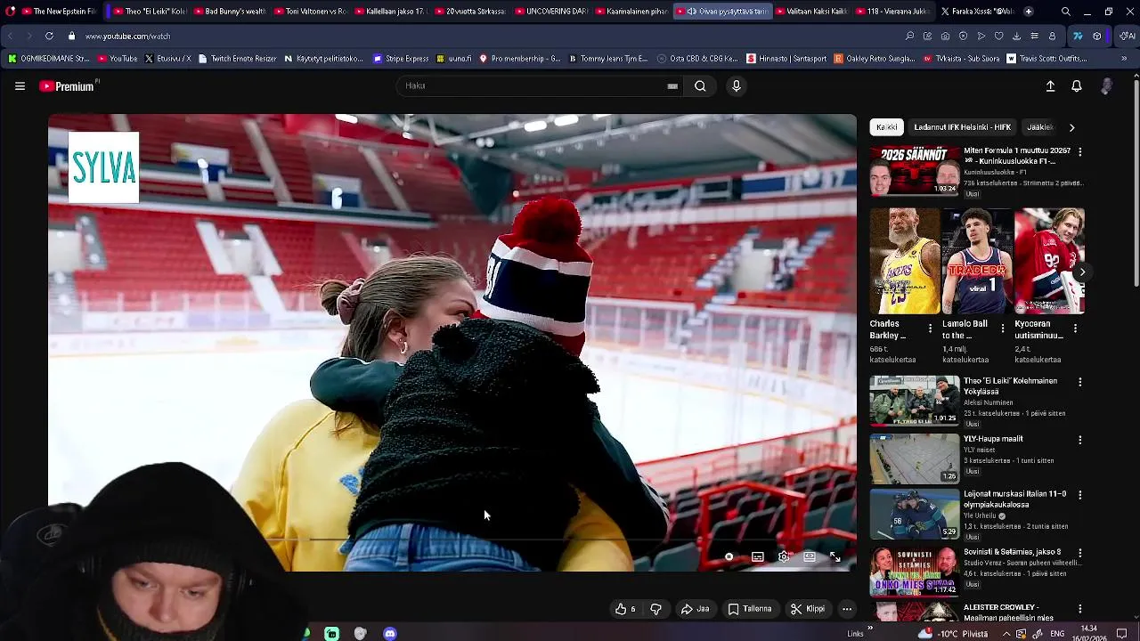Open options for the ALEISTER CROWLEY video
The image size is (1140, 641).
1080,608
